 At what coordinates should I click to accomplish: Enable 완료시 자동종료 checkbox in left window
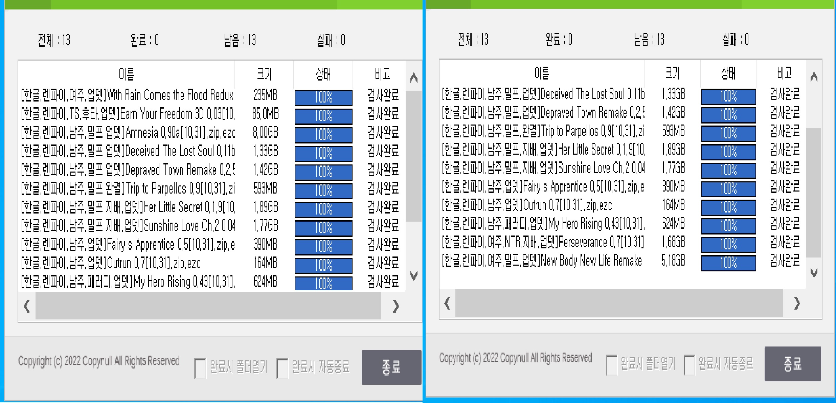click(x=282, y=368)
